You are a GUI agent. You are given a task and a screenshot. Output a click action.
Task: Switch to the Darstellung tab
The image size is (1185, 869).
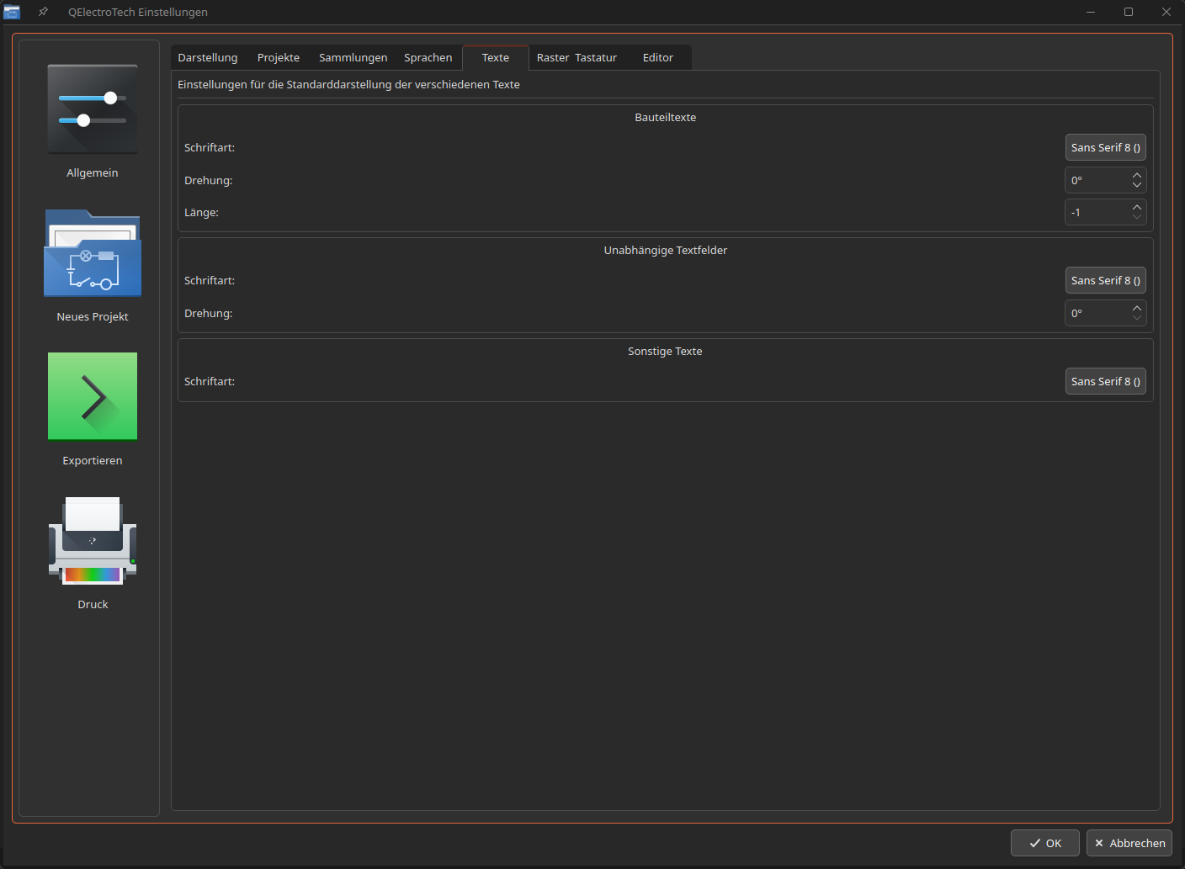pyautogui.click(x=208, y=58)
